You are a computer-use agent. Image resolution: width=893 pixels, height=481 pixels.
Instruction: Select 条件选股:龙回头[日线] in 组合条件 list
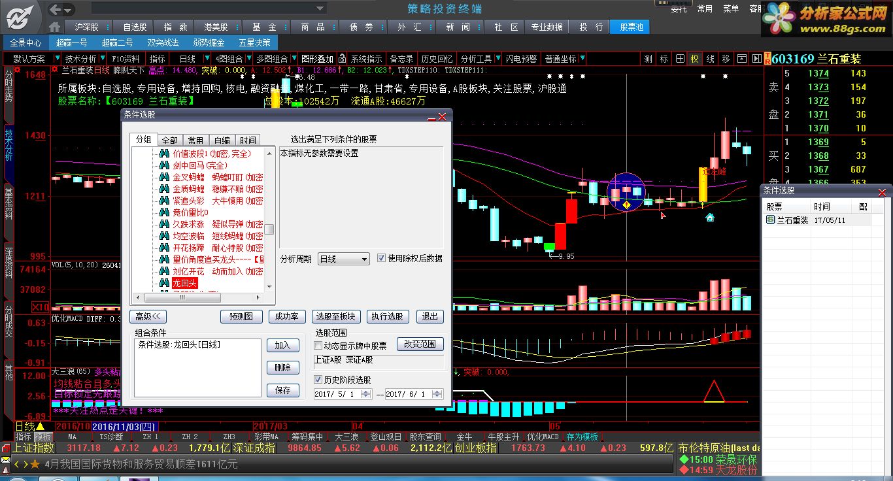pyautogui.click(x=179, y=344)
